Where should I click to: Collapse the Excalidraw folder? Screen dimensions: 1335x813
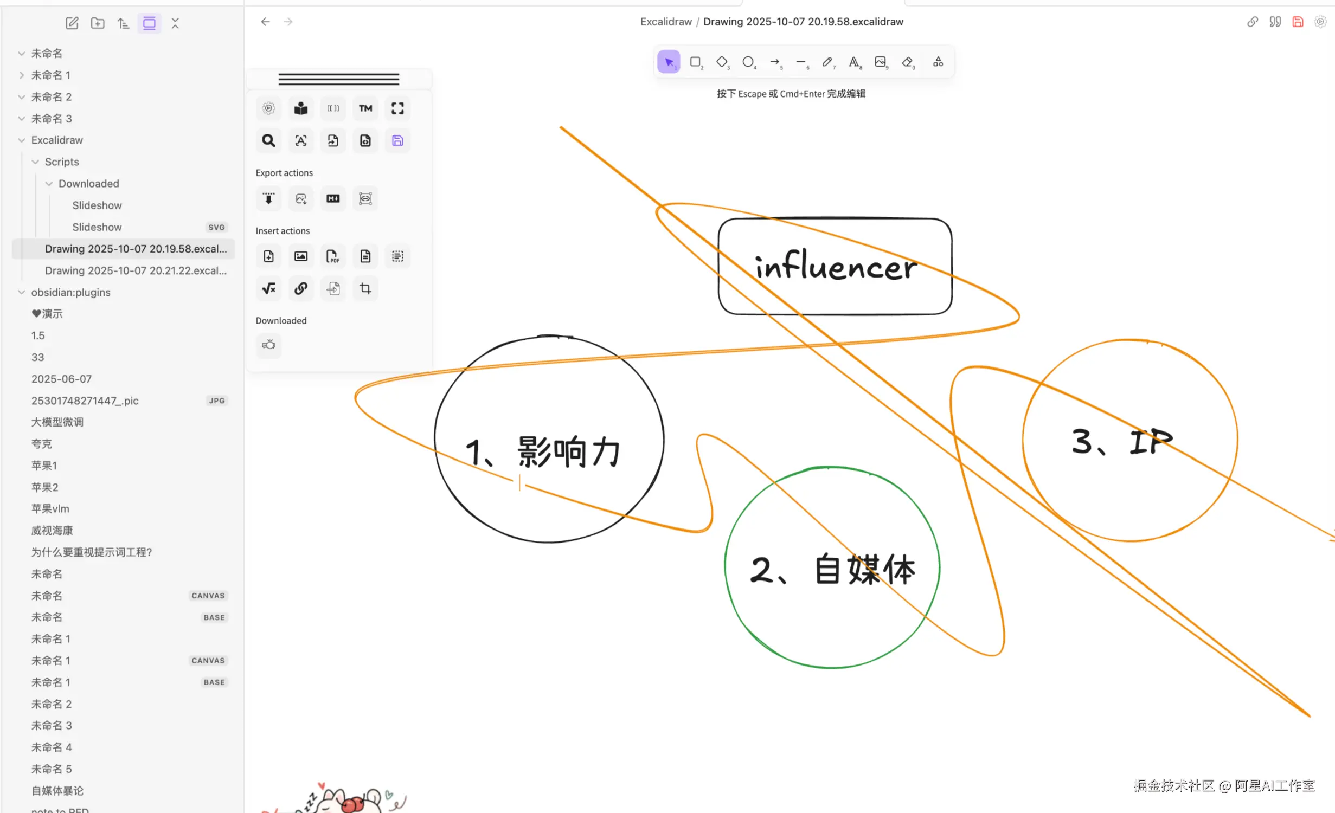pos(22,140)
